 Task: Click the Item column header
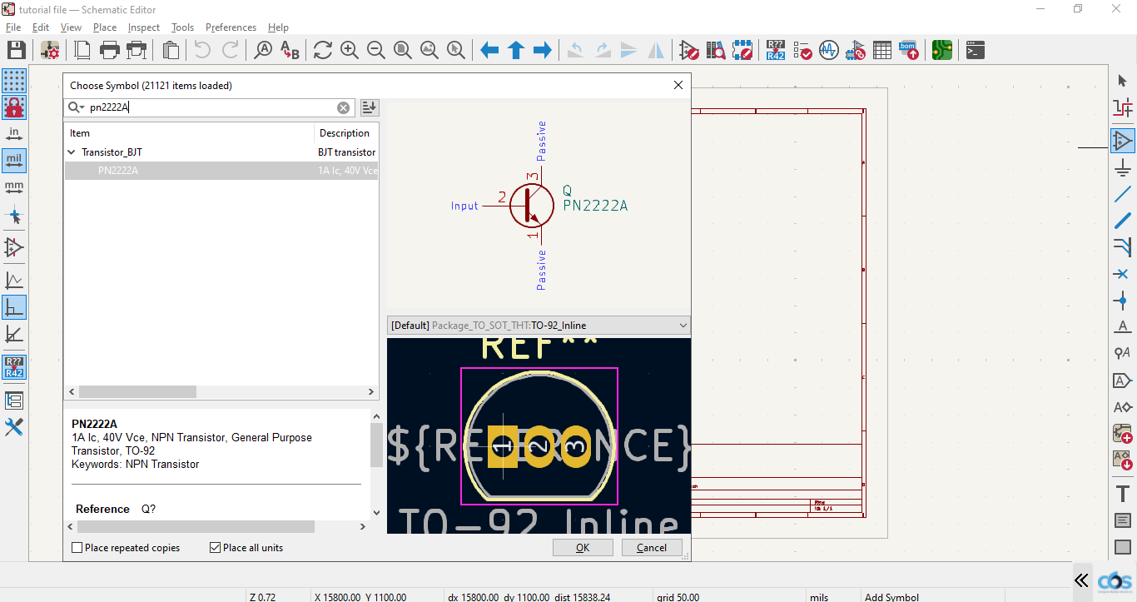click(x=190, y=133)
